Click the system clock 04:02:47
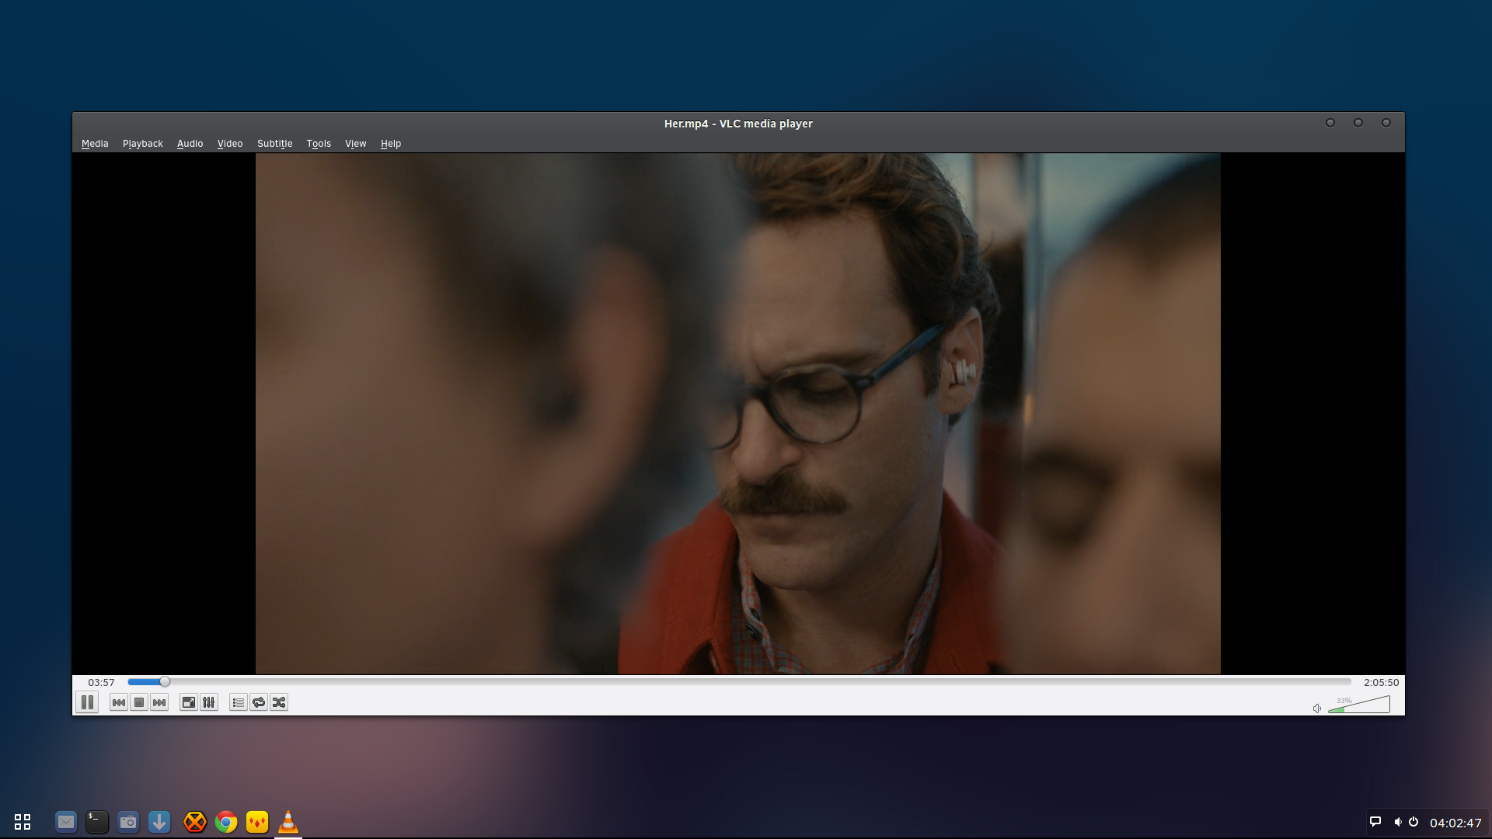 tap(1455, 823)
